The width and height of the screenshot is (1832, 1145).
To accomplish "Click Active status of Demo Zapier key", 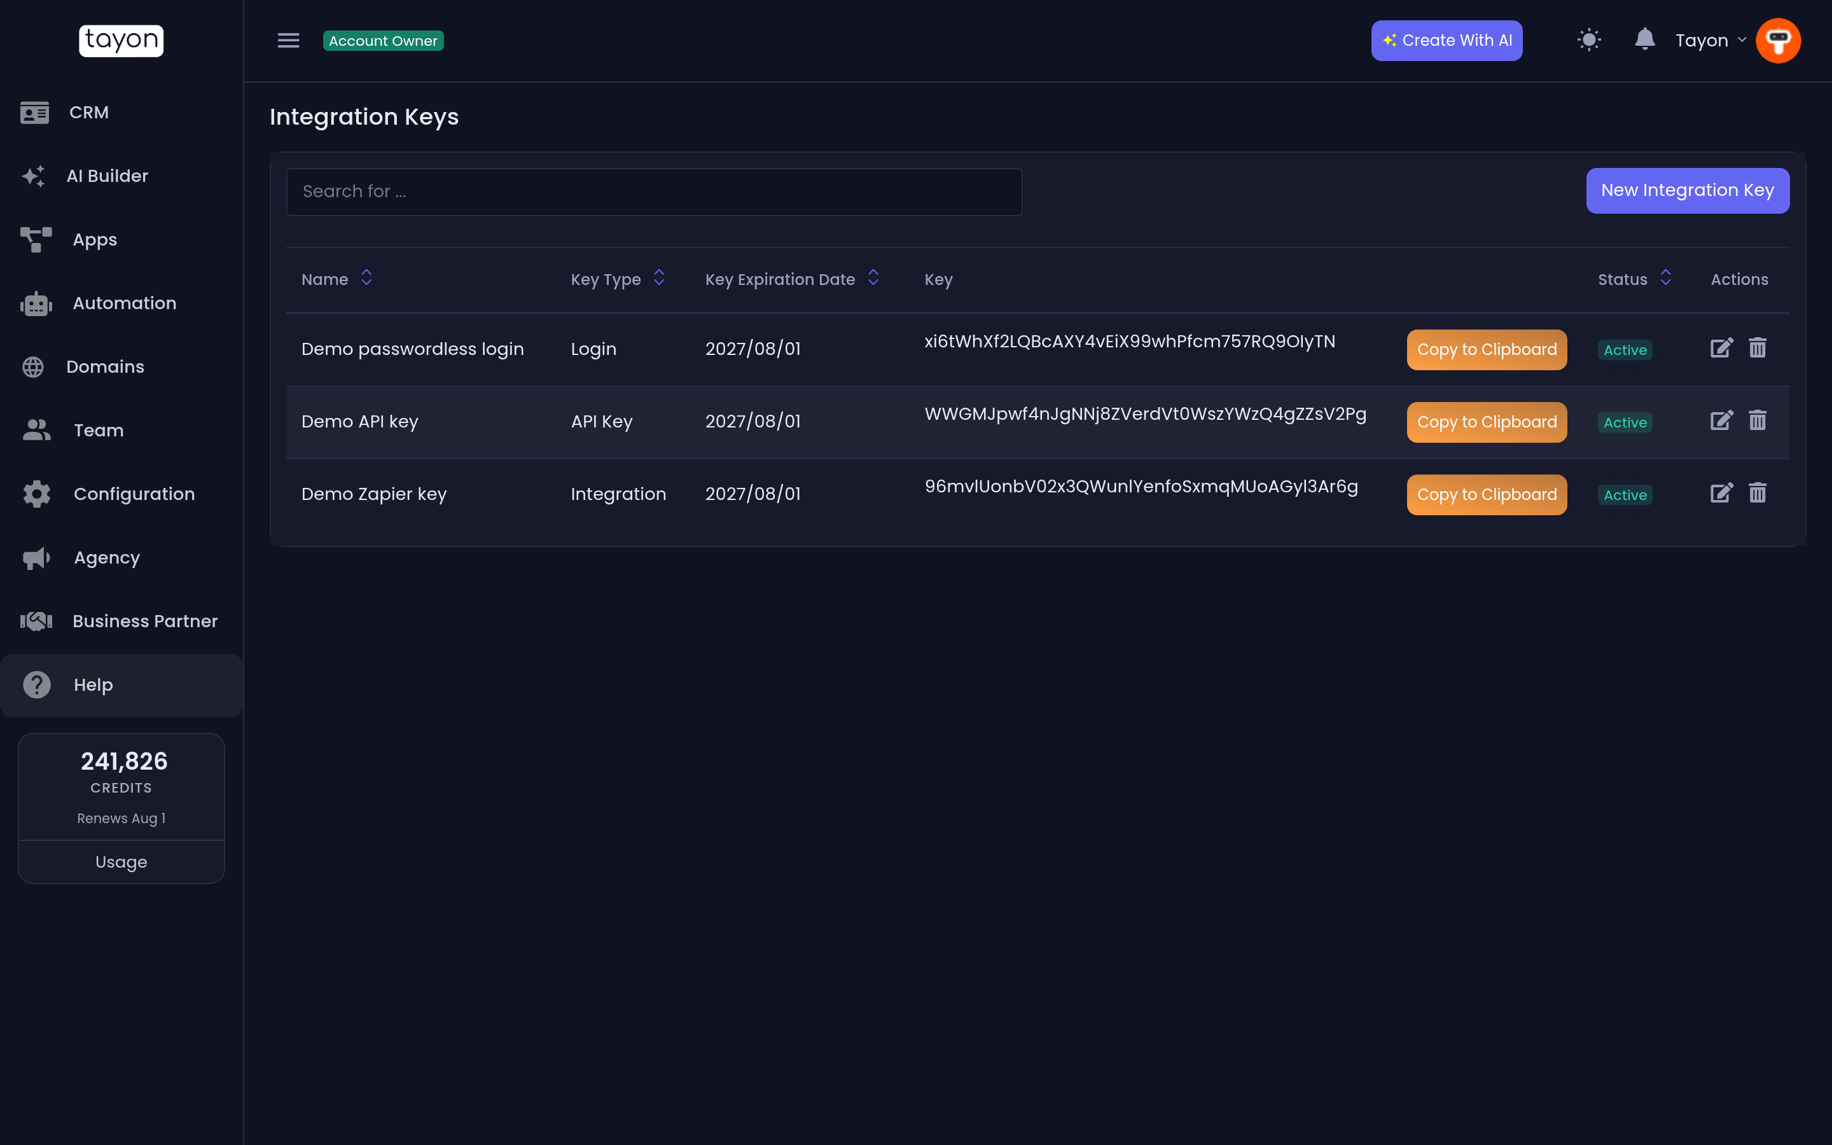I will point(1625,496).
